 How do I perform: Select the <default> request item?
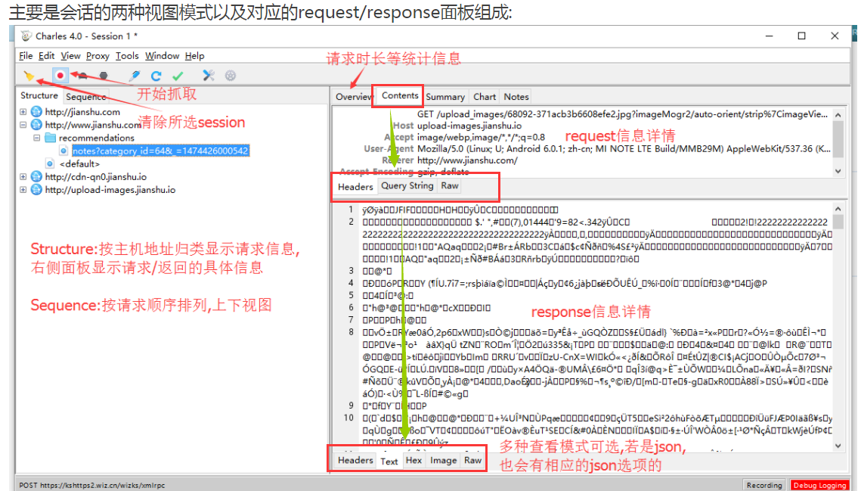point(79,164)
